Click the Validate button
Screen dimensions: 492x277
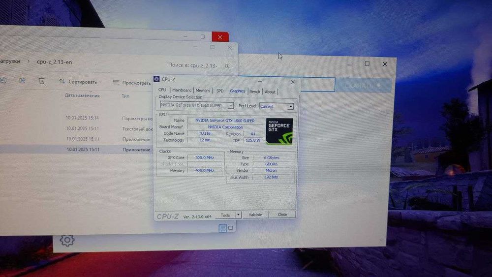coord(255,215)
